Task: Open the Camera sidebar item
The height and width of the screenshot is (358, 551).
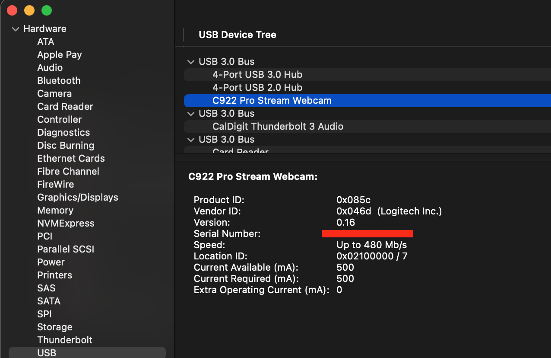Action: [x=54, y=93]
